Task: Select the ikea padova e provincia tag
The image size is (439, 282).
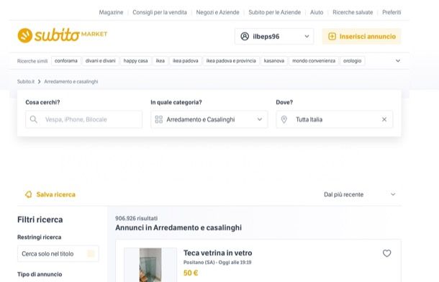Action: pos(231,60)
